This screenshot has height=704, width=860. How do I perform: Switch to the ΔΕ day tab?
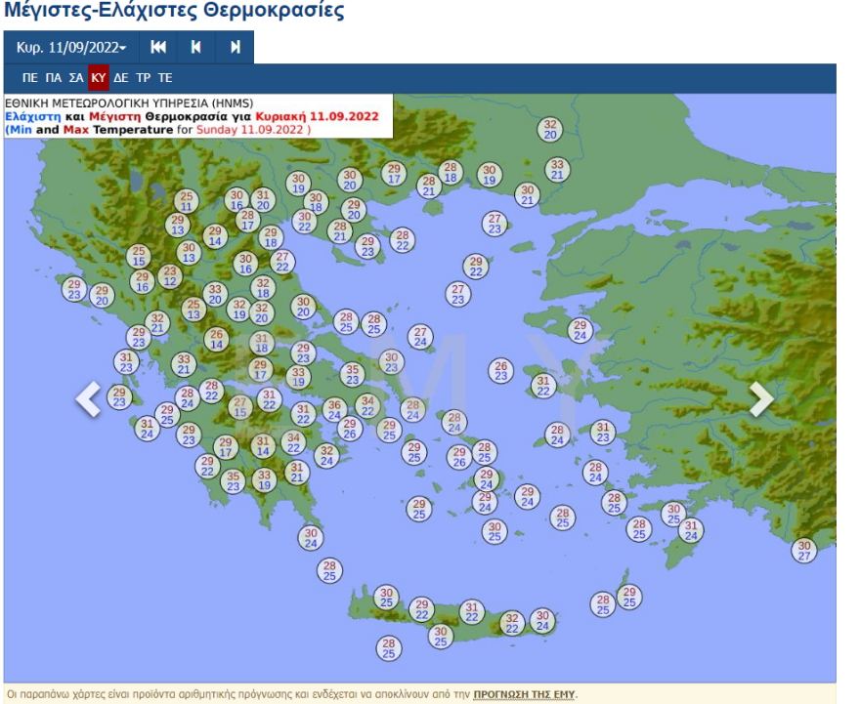[x=120, y=78]
